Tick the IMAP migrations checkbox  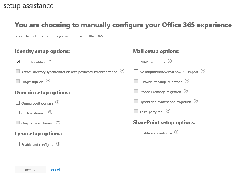136,62
